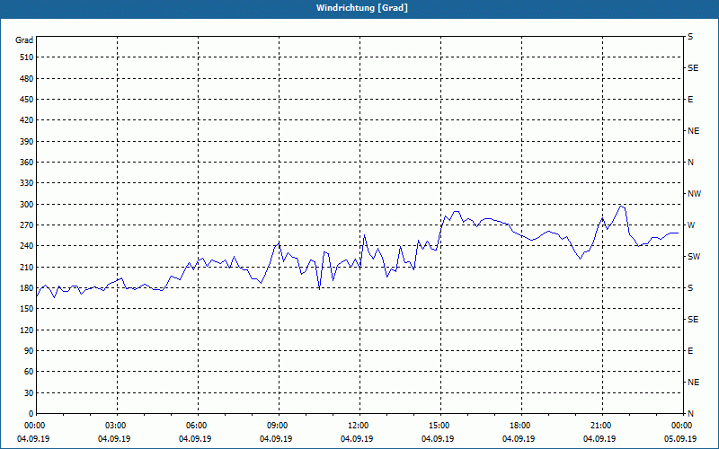Image resolution: width=719 pixels, height=449 pixels.
Task: Pick the 18:00 time label
Action: tap(519, 426)
